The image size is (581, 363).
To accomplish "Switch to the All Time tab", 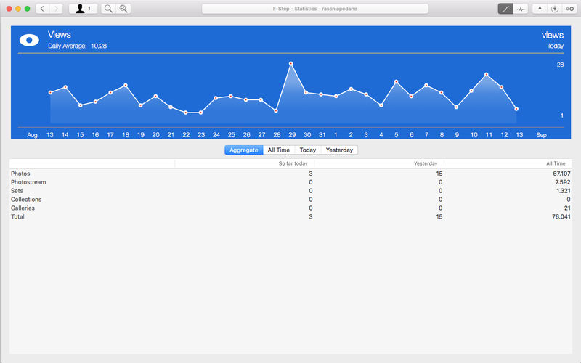I will pos(279,150).
